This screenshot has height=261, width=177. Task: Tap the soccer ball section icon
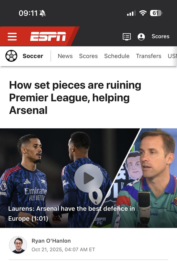pos(11,56)
